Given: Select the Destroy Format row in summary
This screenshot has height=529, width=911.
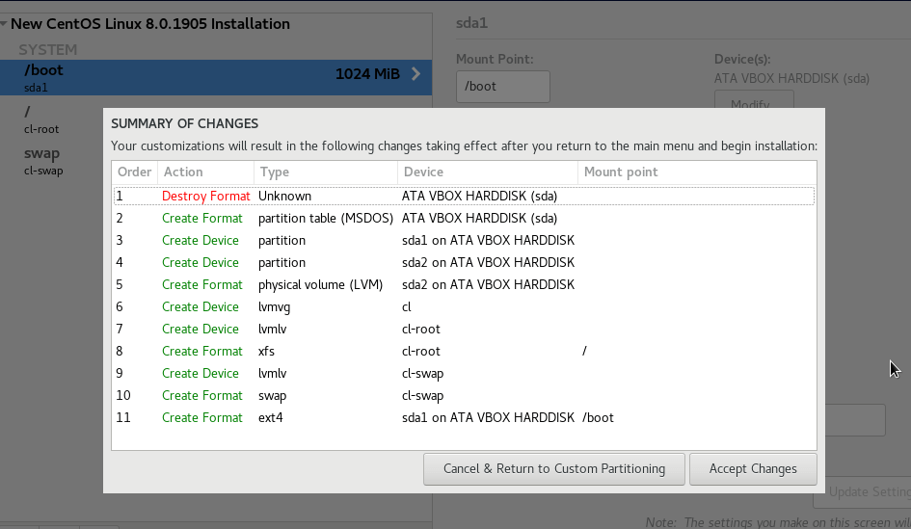Looking at the screenshot, I should tap(465, 197).
